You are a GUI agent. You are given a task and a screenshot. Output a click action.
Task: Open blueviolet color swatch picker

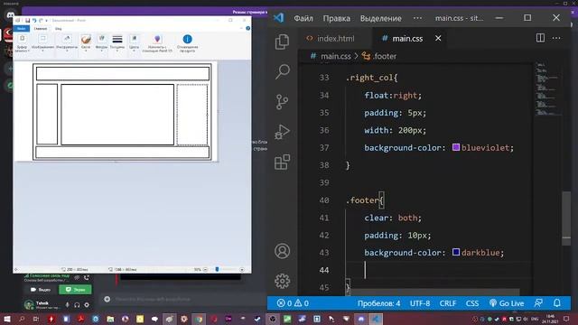[x=456, y=147]
